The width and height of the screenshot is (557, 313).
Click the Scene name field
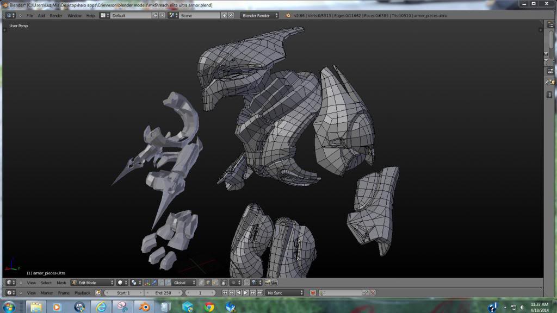coord(200,16)
